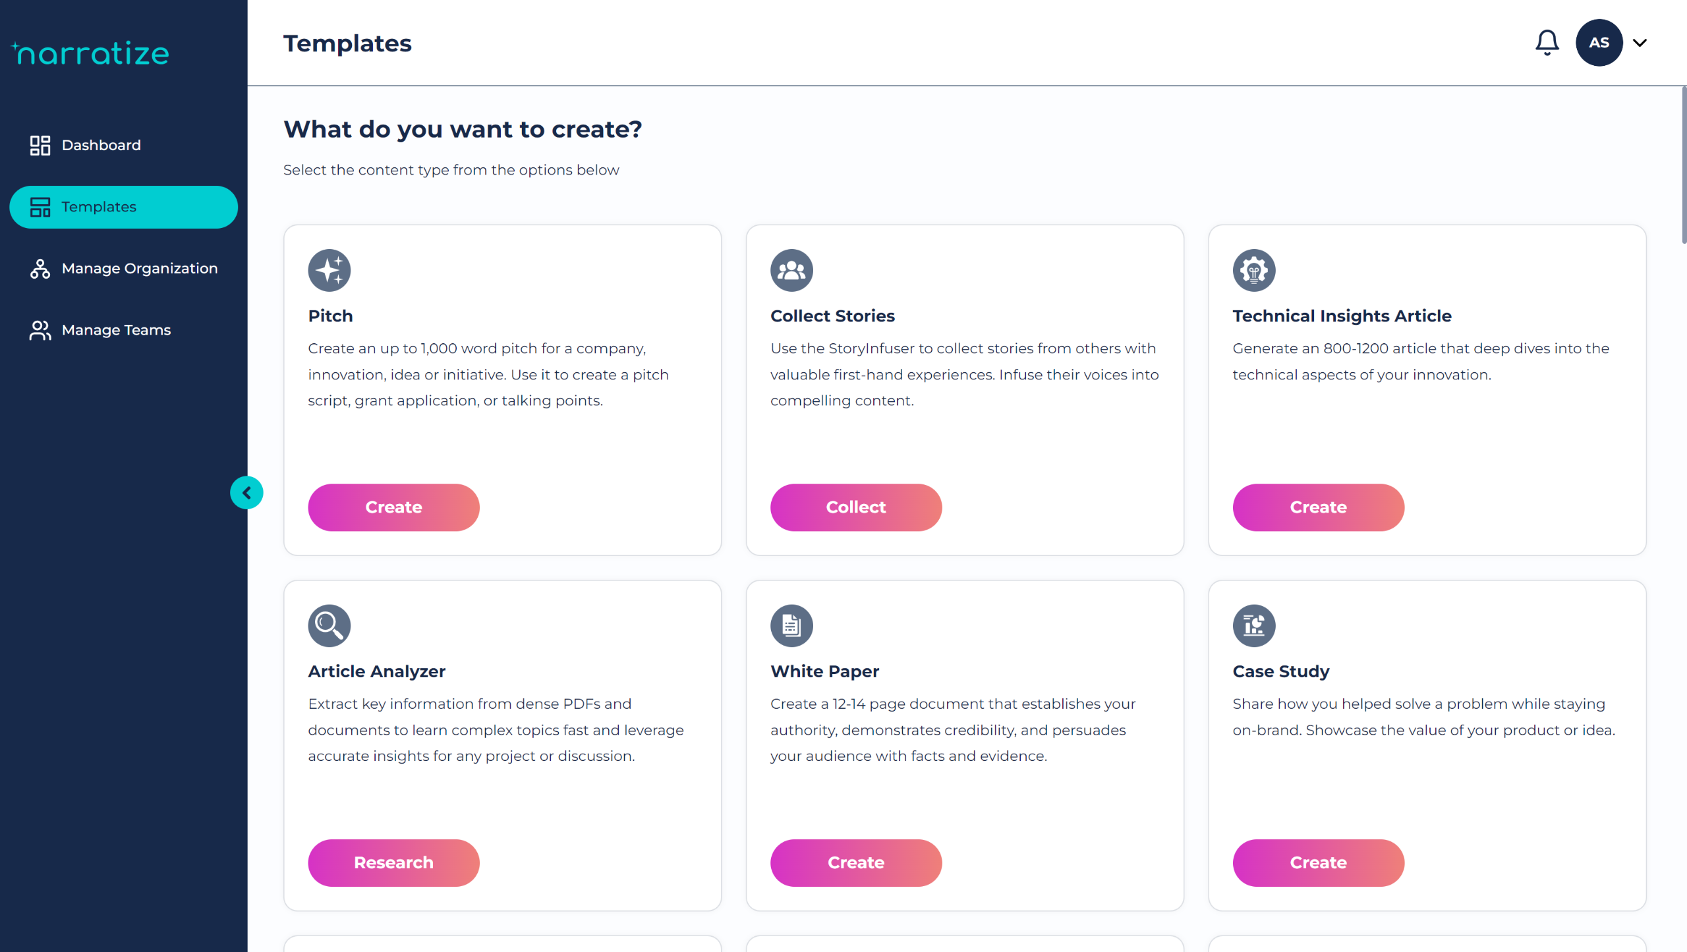This screenshot has height=952, width=1687.
Task: Click the Case Study chart icon
Action: point(1253,625)
